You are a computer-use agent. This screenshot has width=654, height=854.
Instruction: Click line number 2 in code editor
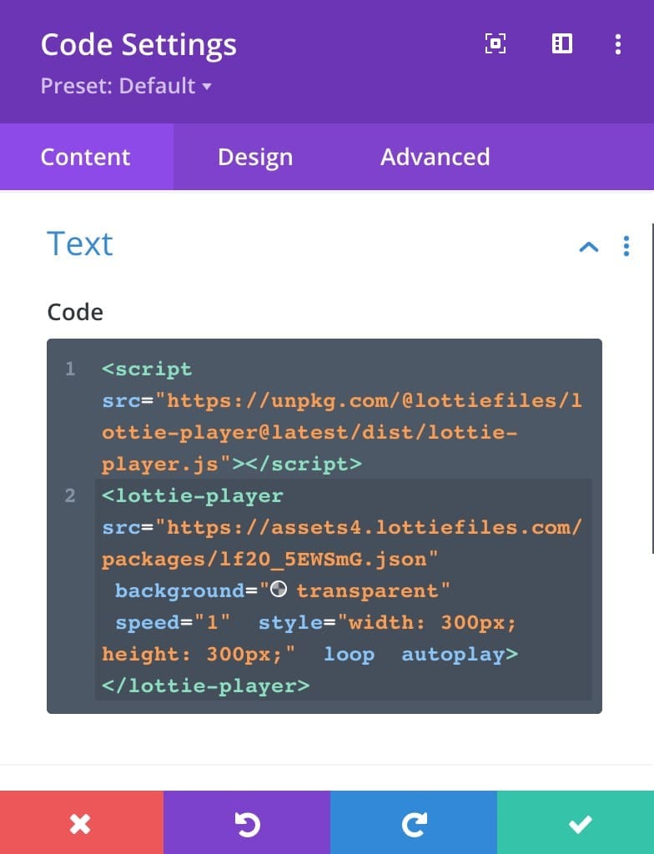tap(70, 495)
